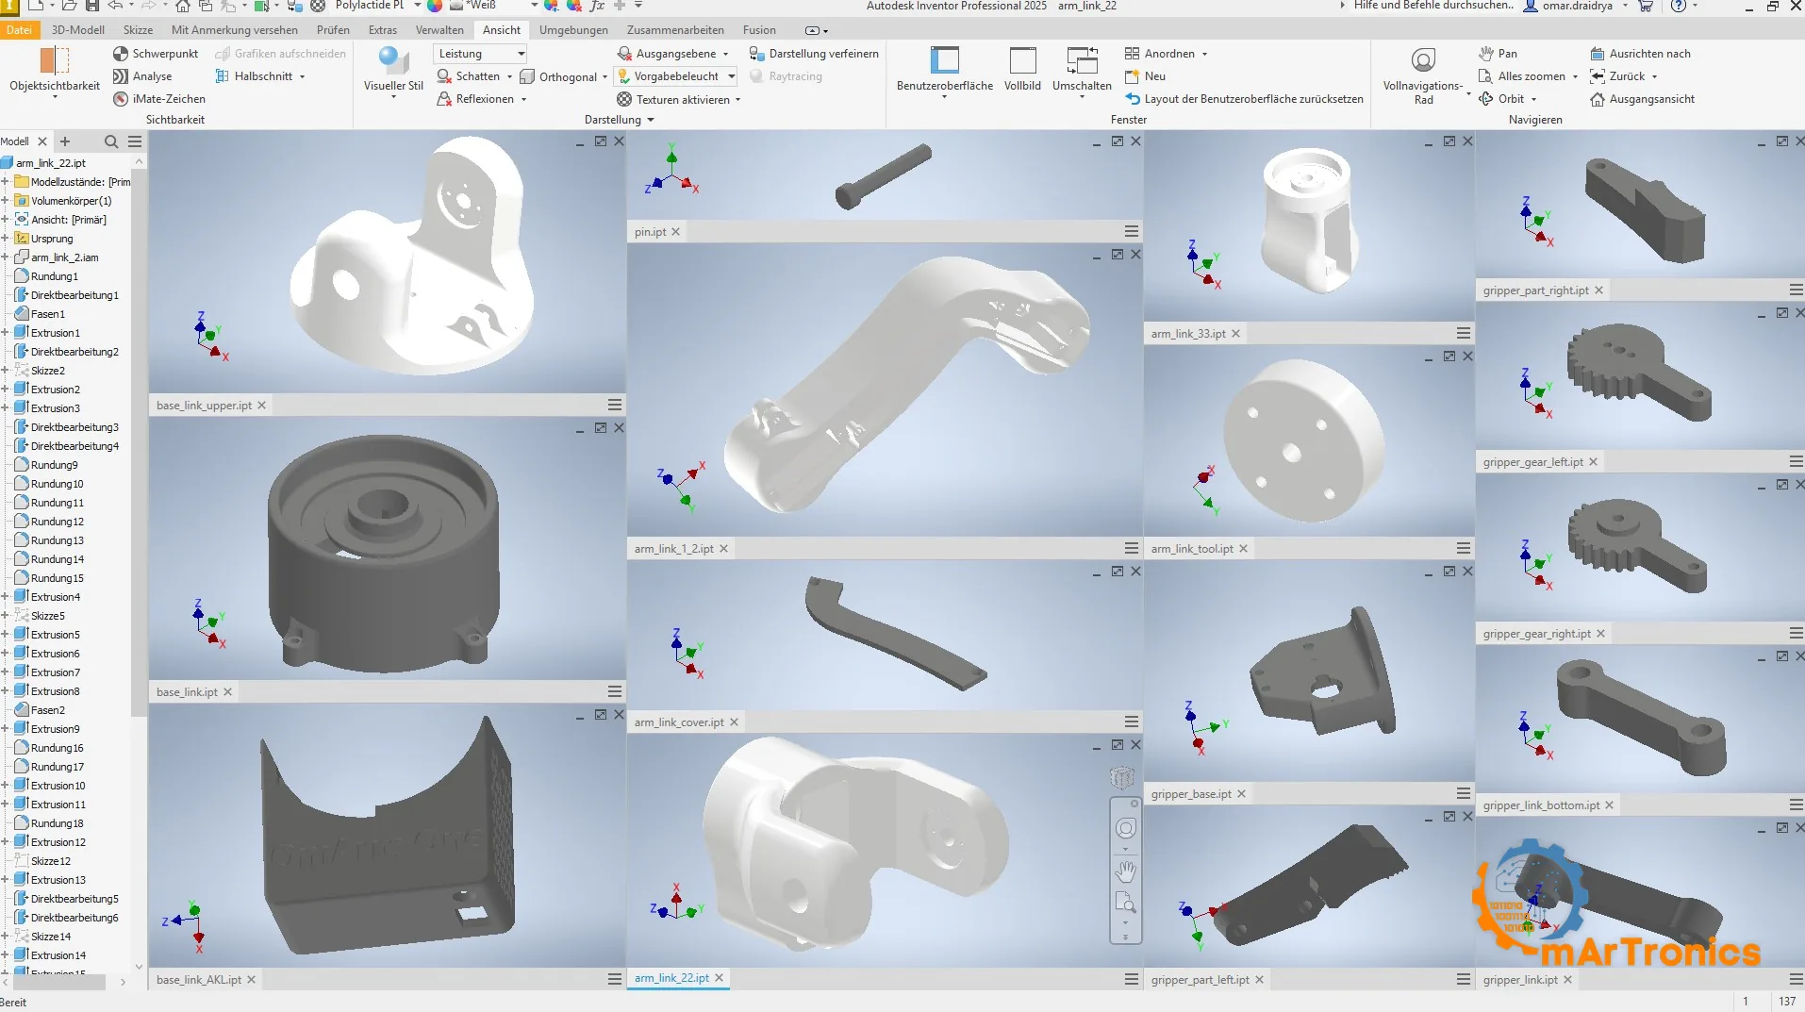Open the Prüfen ribbon tab

(x=333, y=30)
